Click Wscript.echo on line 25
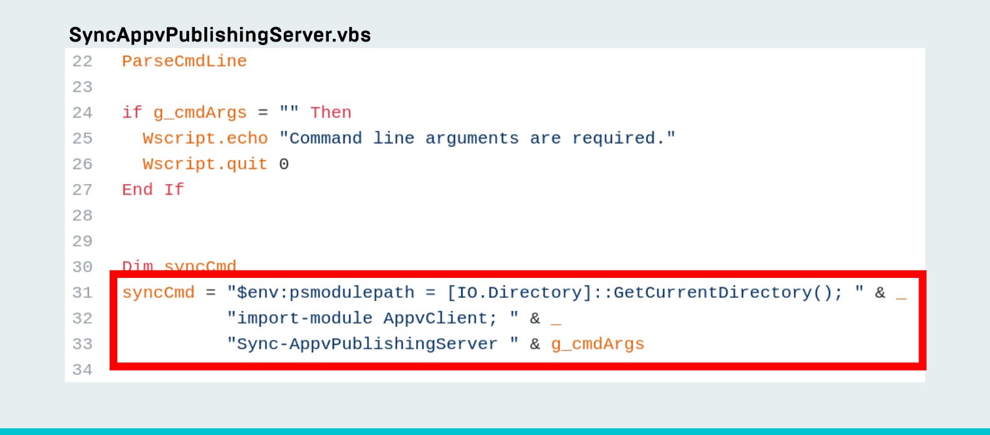The width and height of the screenshot is (990, 435). coord(205,138)
